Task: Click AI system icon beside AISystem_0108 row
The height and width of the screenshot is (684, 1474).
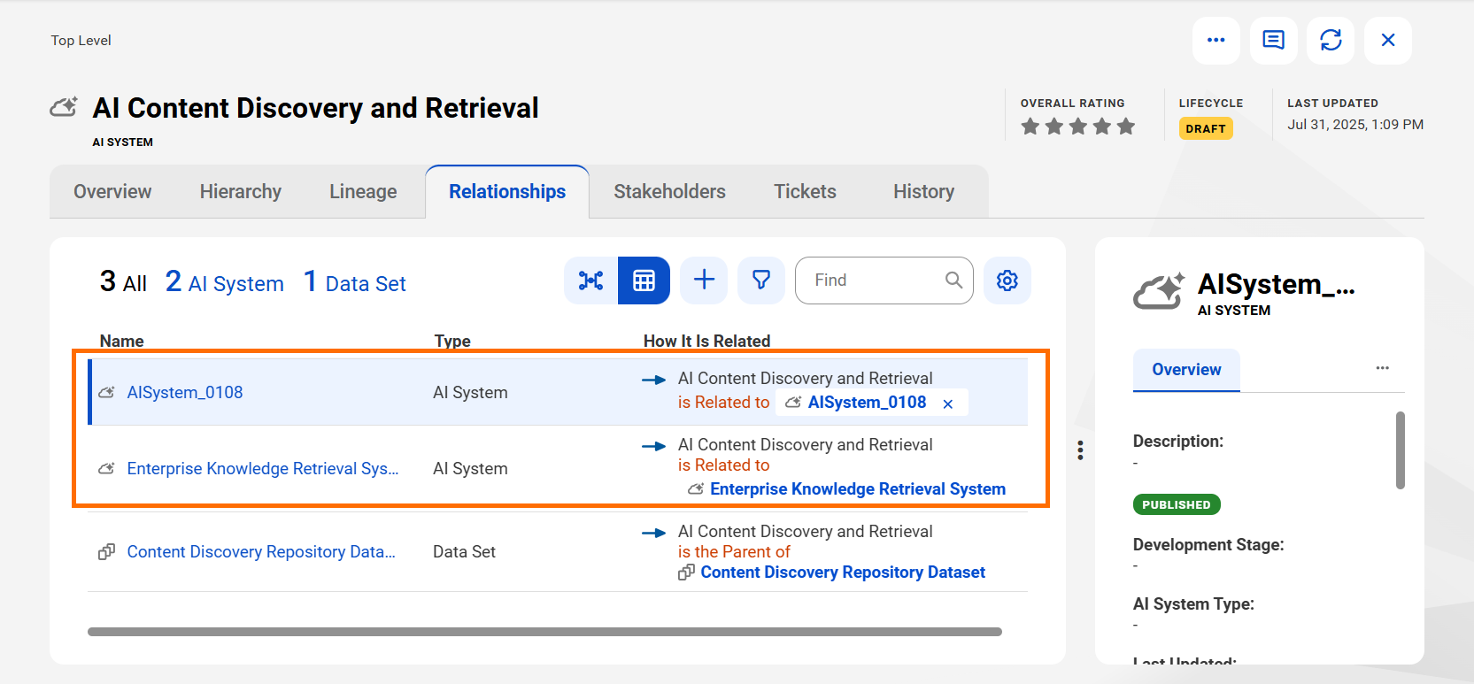Action: click(x=106, y=392)
